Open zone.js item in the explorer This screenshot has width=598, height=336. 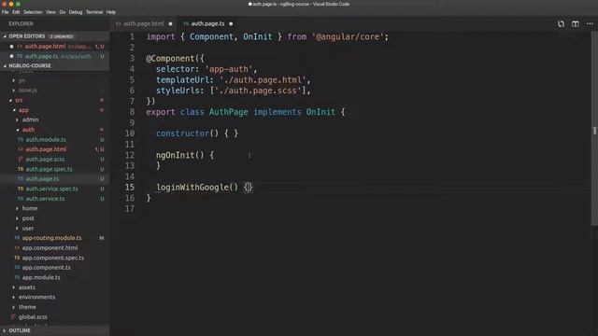point(54,91)
